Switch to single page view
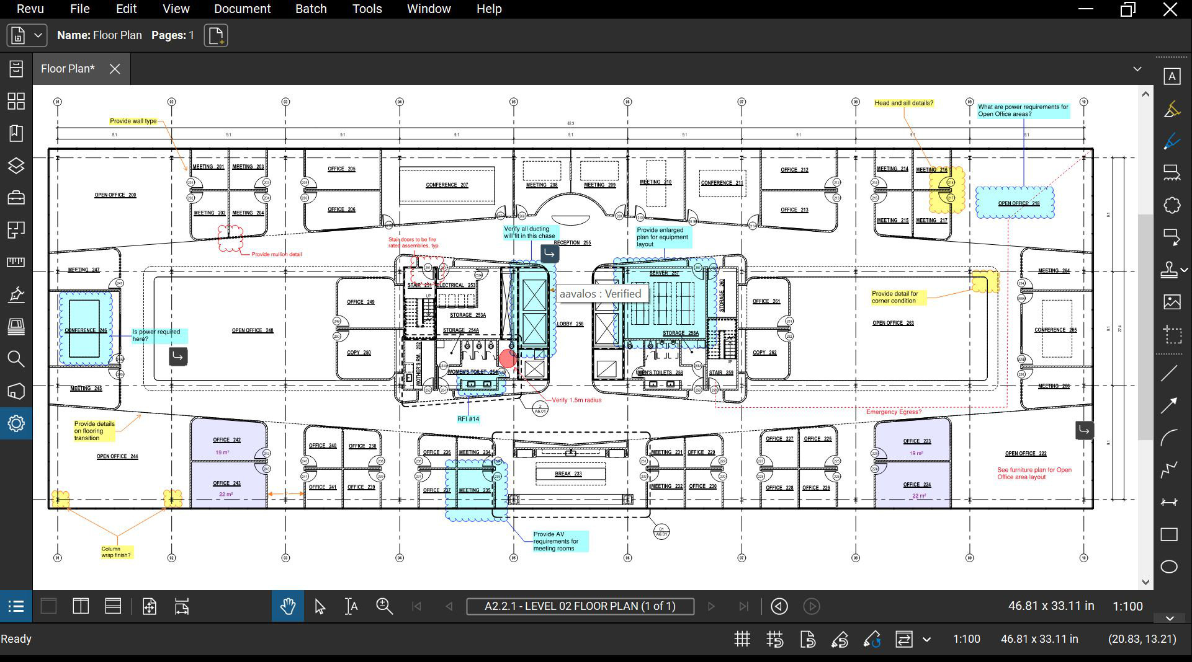1192x662 pixels. click(48, 606)
